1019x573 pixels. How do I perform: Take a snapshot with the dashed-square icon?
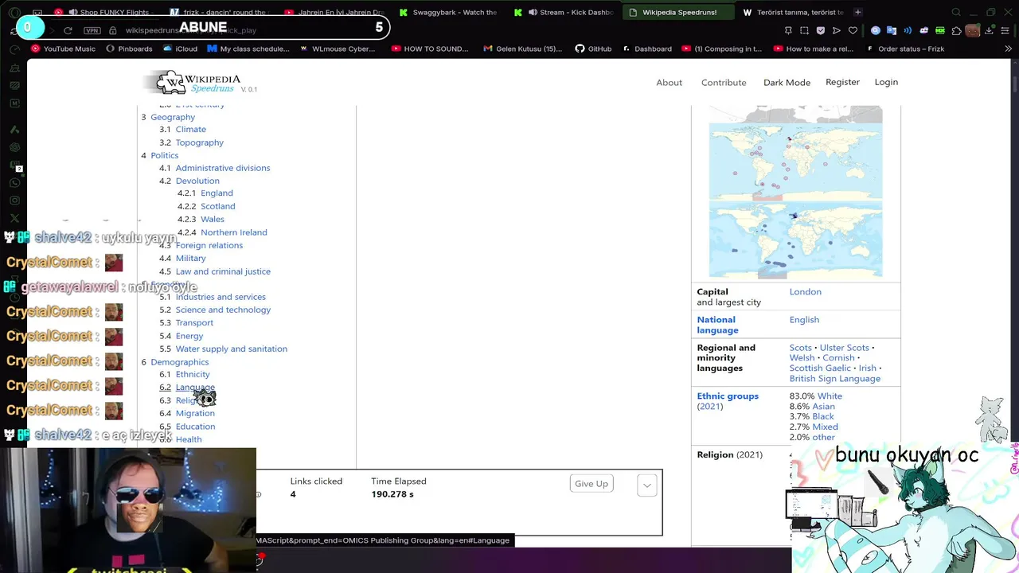click(x=804, y=30)
